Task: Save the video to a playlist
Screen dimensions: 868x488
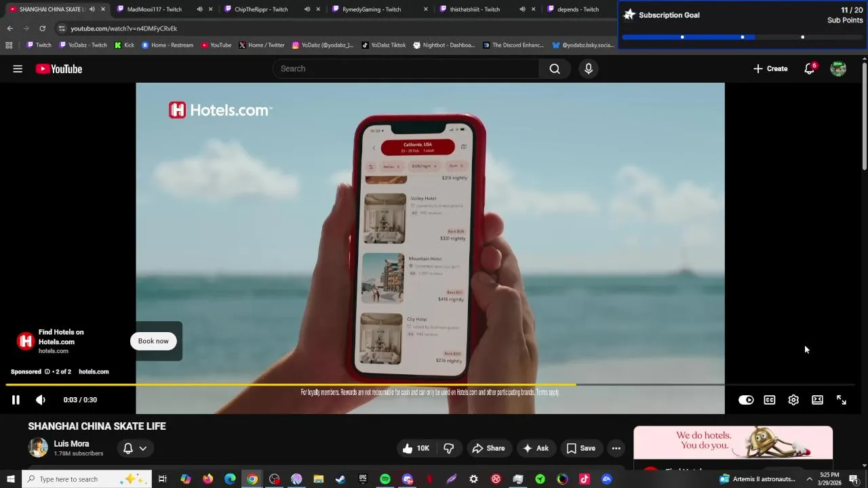Action: [581, 448]
